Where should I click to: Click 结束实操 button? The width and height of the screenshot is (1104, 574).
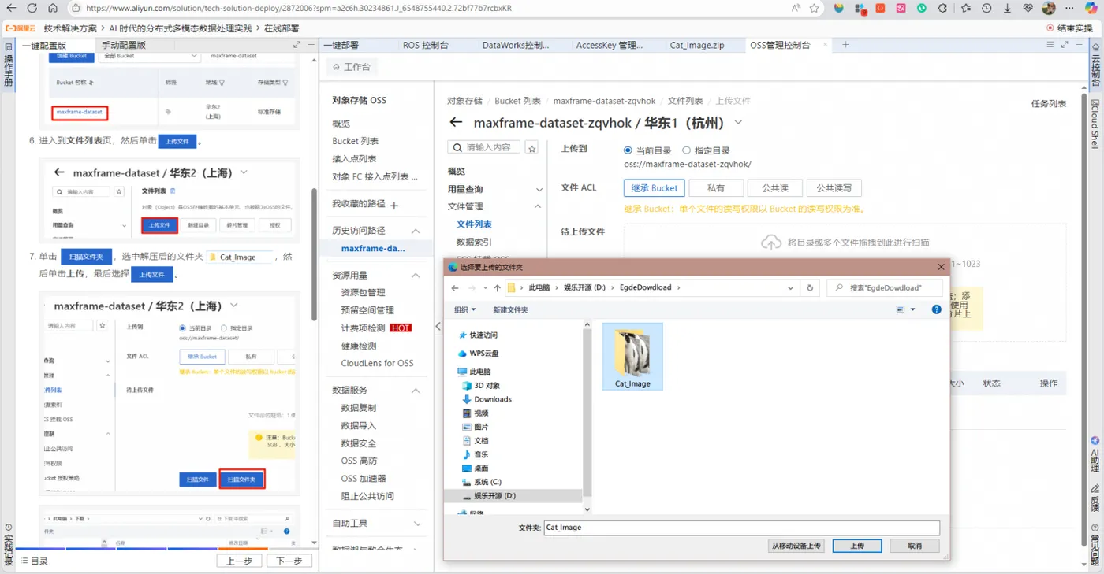click(1070, 28)
